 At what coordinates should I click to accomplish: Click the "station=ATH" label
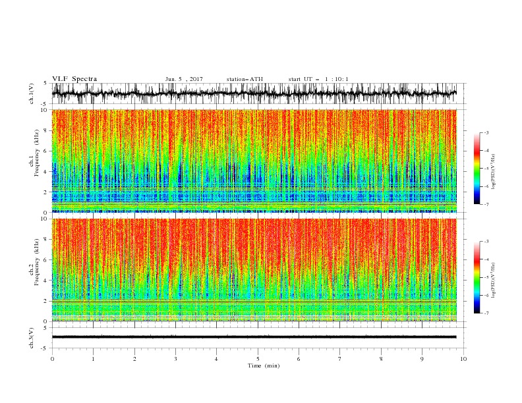click(245, 79)
